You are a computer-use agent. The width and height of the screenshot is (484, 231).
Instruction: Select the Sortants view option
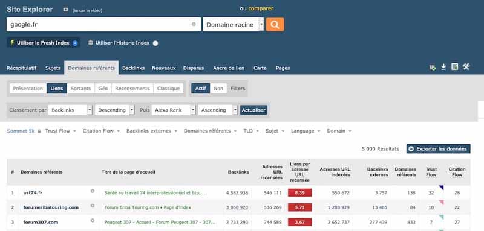(x=81, y=88)
